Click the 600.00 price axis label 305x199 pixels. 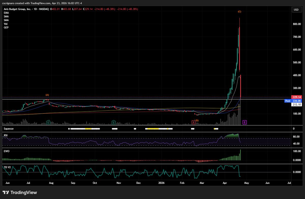pyautogui.click(x=297, y=50)
